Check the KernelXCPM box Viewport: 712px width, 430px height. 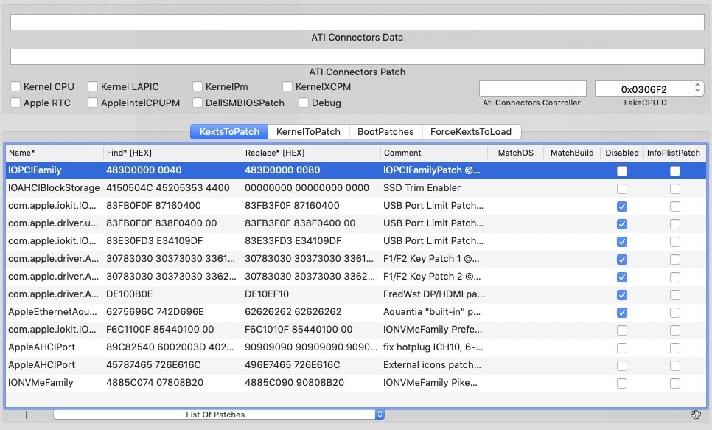[287, 86]
